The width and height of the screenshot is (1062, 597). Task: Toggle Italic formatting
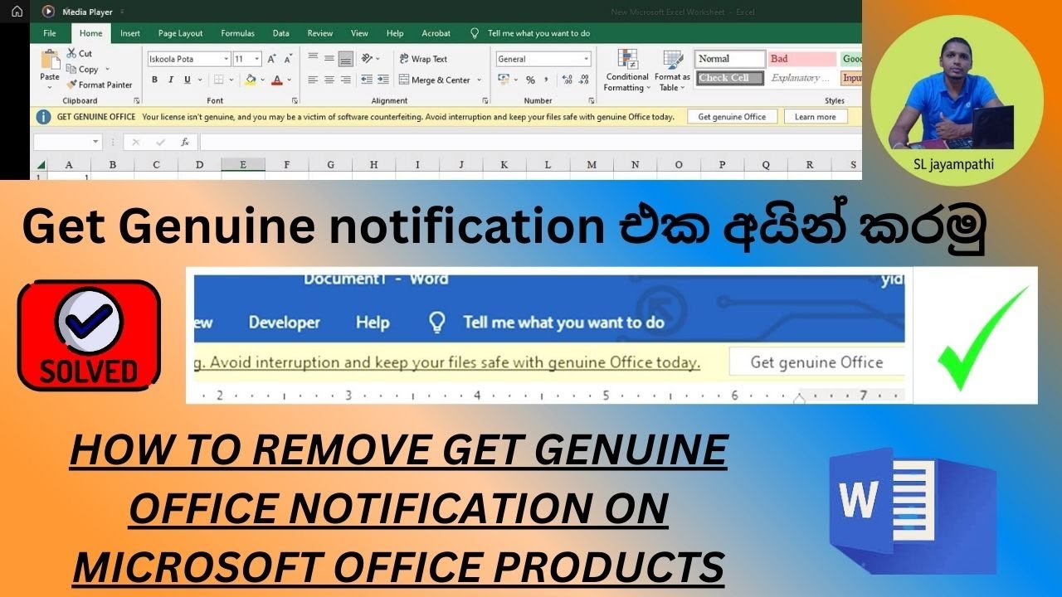point(171,80)
